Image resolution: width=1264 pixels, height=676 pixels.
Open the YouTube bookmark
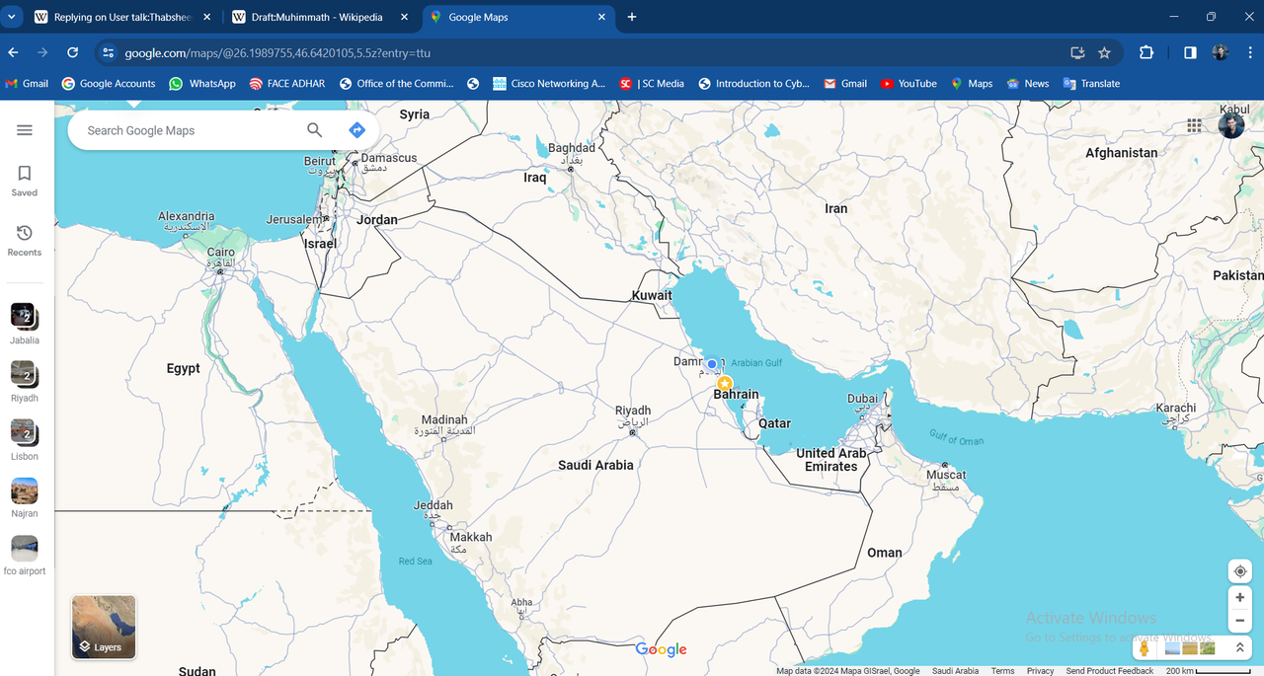tap(908, 84)
